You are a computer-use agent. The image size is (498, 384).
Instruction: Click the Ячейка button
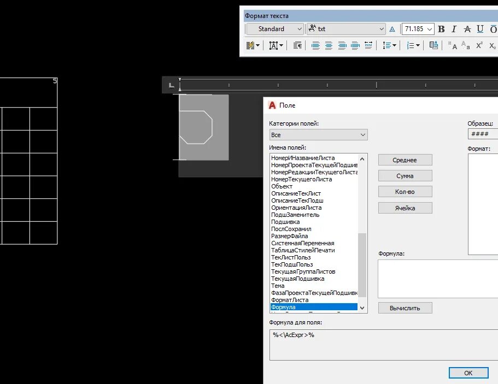tap(405, 208)
